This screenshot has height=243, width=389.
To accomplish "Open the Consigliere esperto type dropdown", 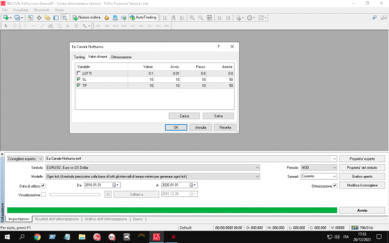I will click(25, 158).
